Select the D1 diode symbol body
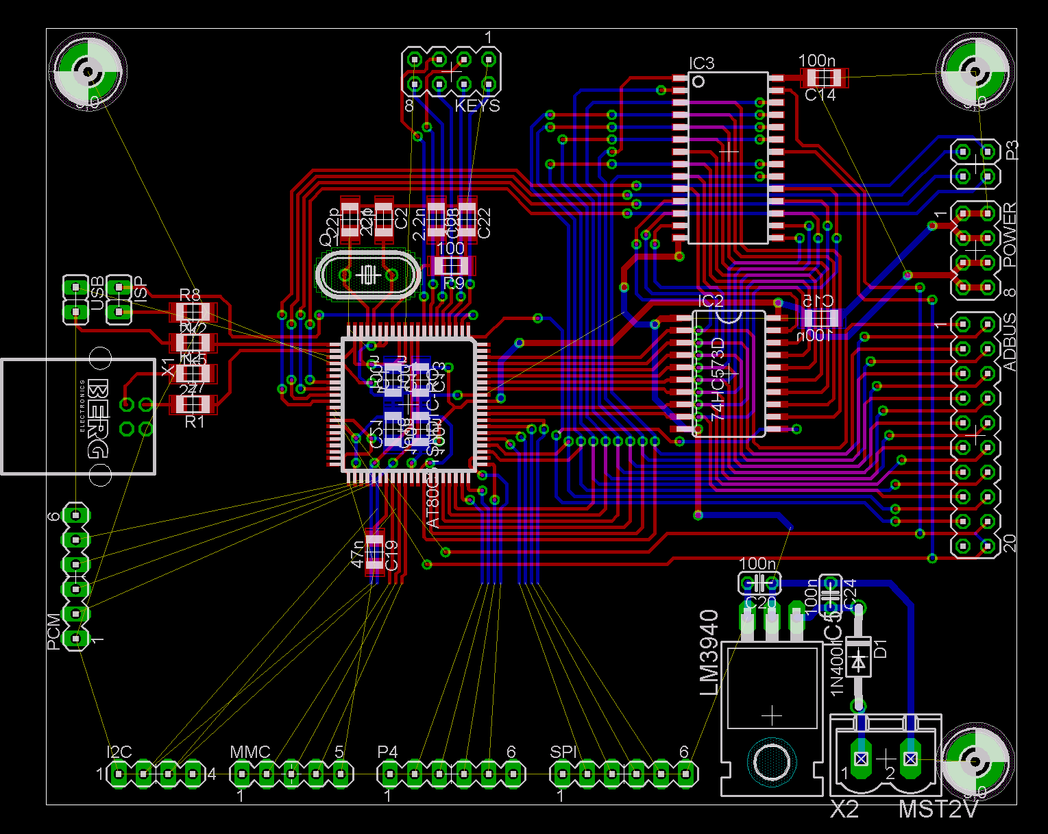 [858, 657]
